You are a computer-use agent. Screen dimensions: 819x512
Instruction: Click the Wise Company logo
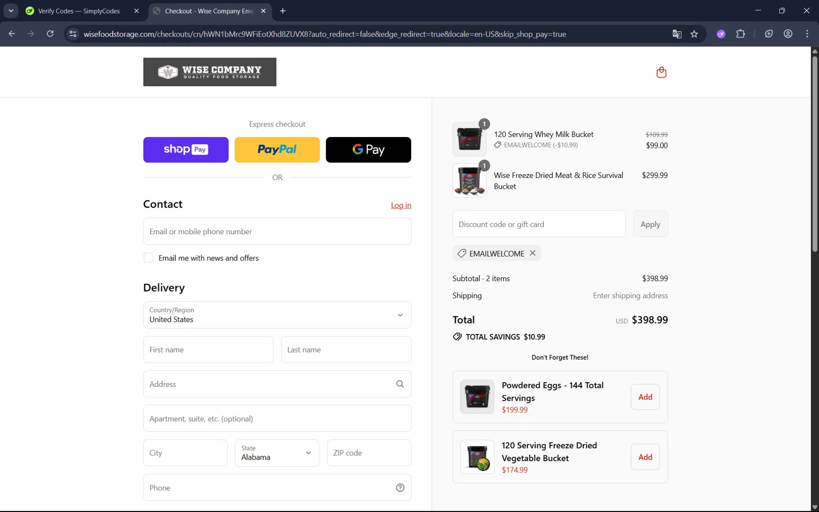210,72
